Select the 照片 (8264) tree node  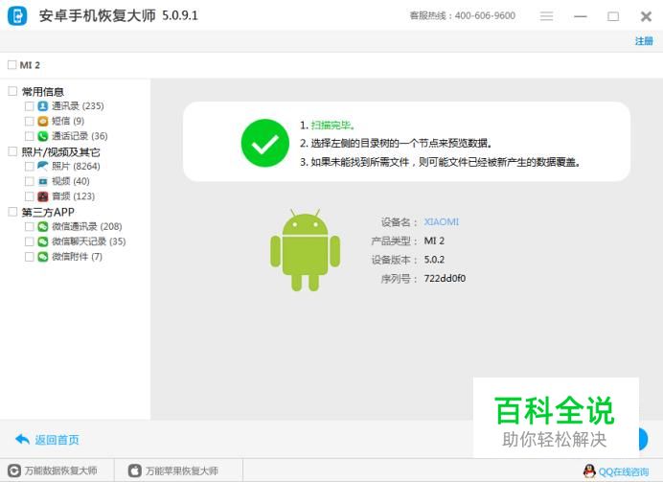pos(76,166)
